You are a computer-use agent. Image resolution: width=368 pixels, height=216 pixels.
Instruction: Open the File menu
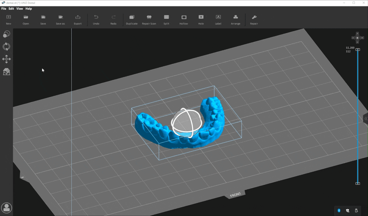click(x=4, y=9)
